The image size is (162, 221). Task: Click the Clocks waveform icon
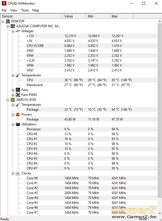[x=18, y=173]
